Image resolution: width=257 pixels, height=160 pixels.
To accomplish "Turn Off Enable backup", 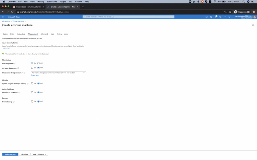I will [x=38, y=101].
